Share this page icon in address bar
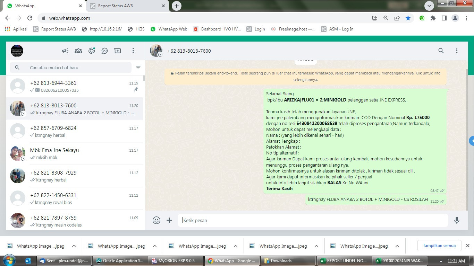Image resolution: width=474 pixels, height=266 pixels. click(397, 18)
